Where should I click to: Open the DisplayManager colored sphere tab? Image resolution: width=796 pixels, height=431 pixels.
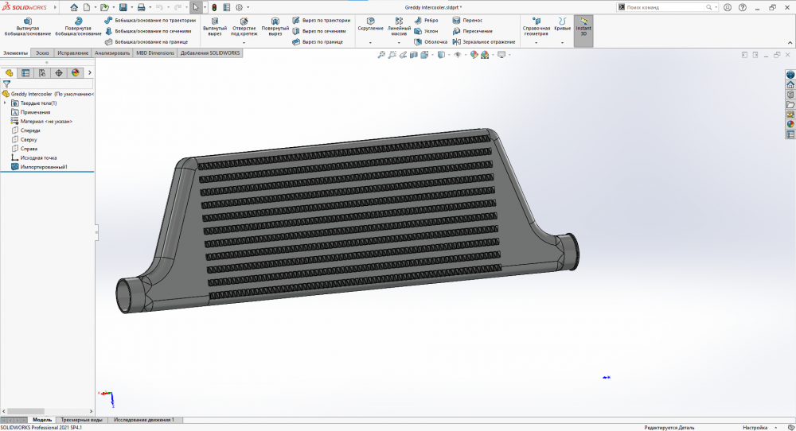click(x=76, y=72)
